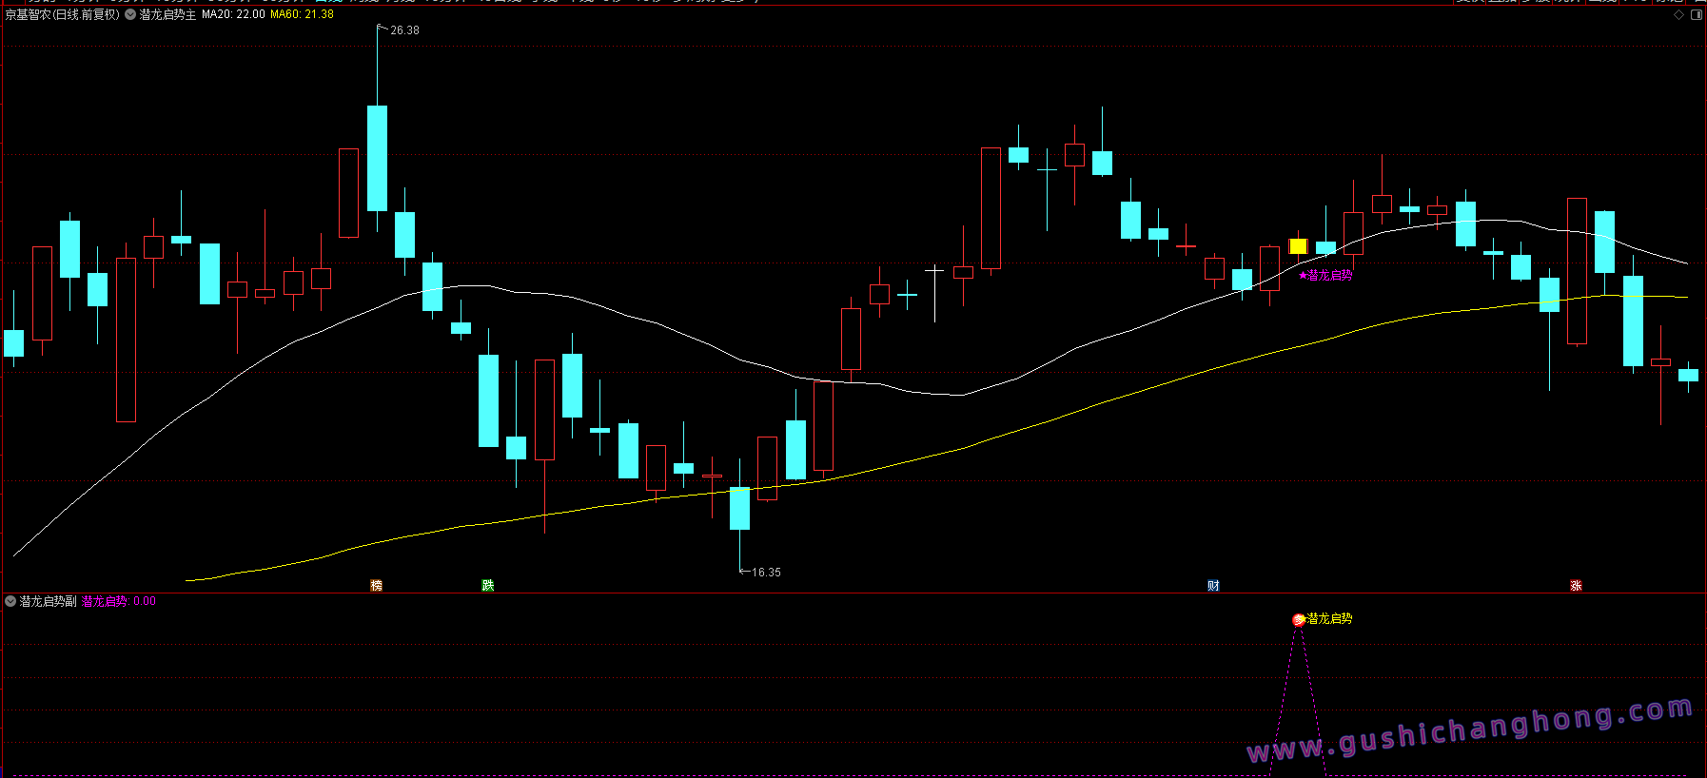The height and width of the screenshot is (778, 1707).
Task: Expand the 潜龙启势主 indicator dropdown arrow
Action: (x=130, y=14)
